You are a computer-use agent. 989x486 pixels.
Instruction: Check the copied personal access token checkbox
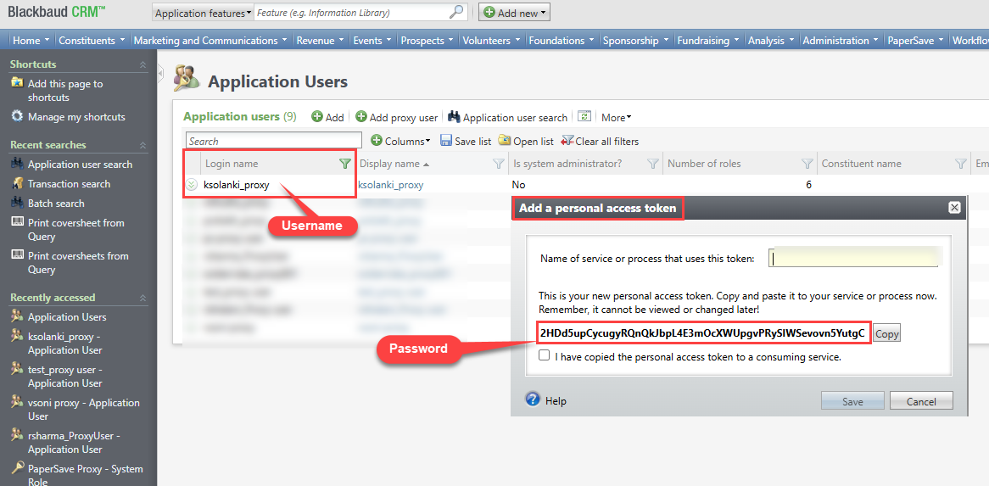pos(545,357)
